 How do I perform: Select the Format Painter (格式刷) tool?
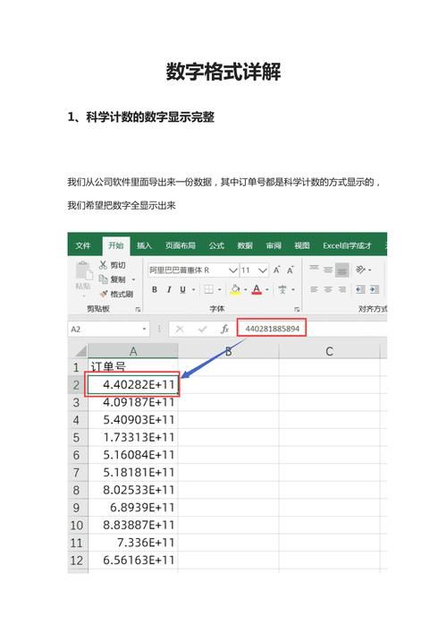point(116,294)
